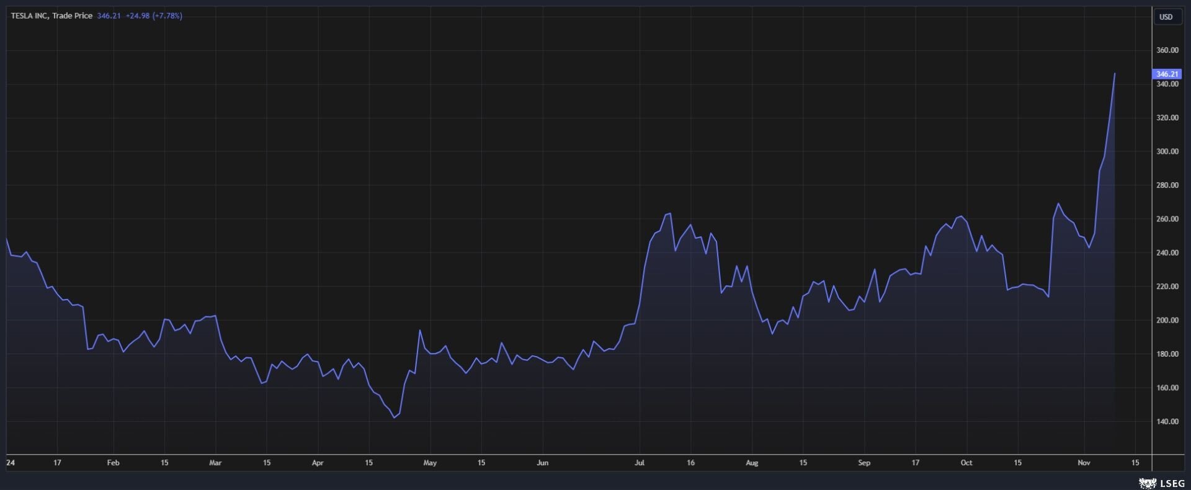Click the May label on time axis
The height and width of the screenshot is (490, 1191).
[x=430, y=463]
